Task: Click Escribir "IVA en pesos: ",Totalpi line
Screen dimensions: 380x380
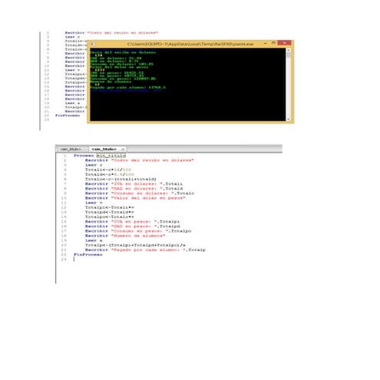Action: [x=133, y=222]
